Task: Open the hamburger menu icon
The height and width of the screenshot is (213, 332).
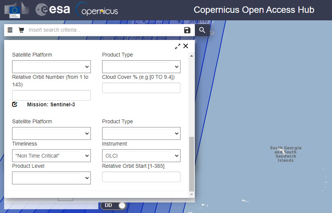Action: pos(10,30)
